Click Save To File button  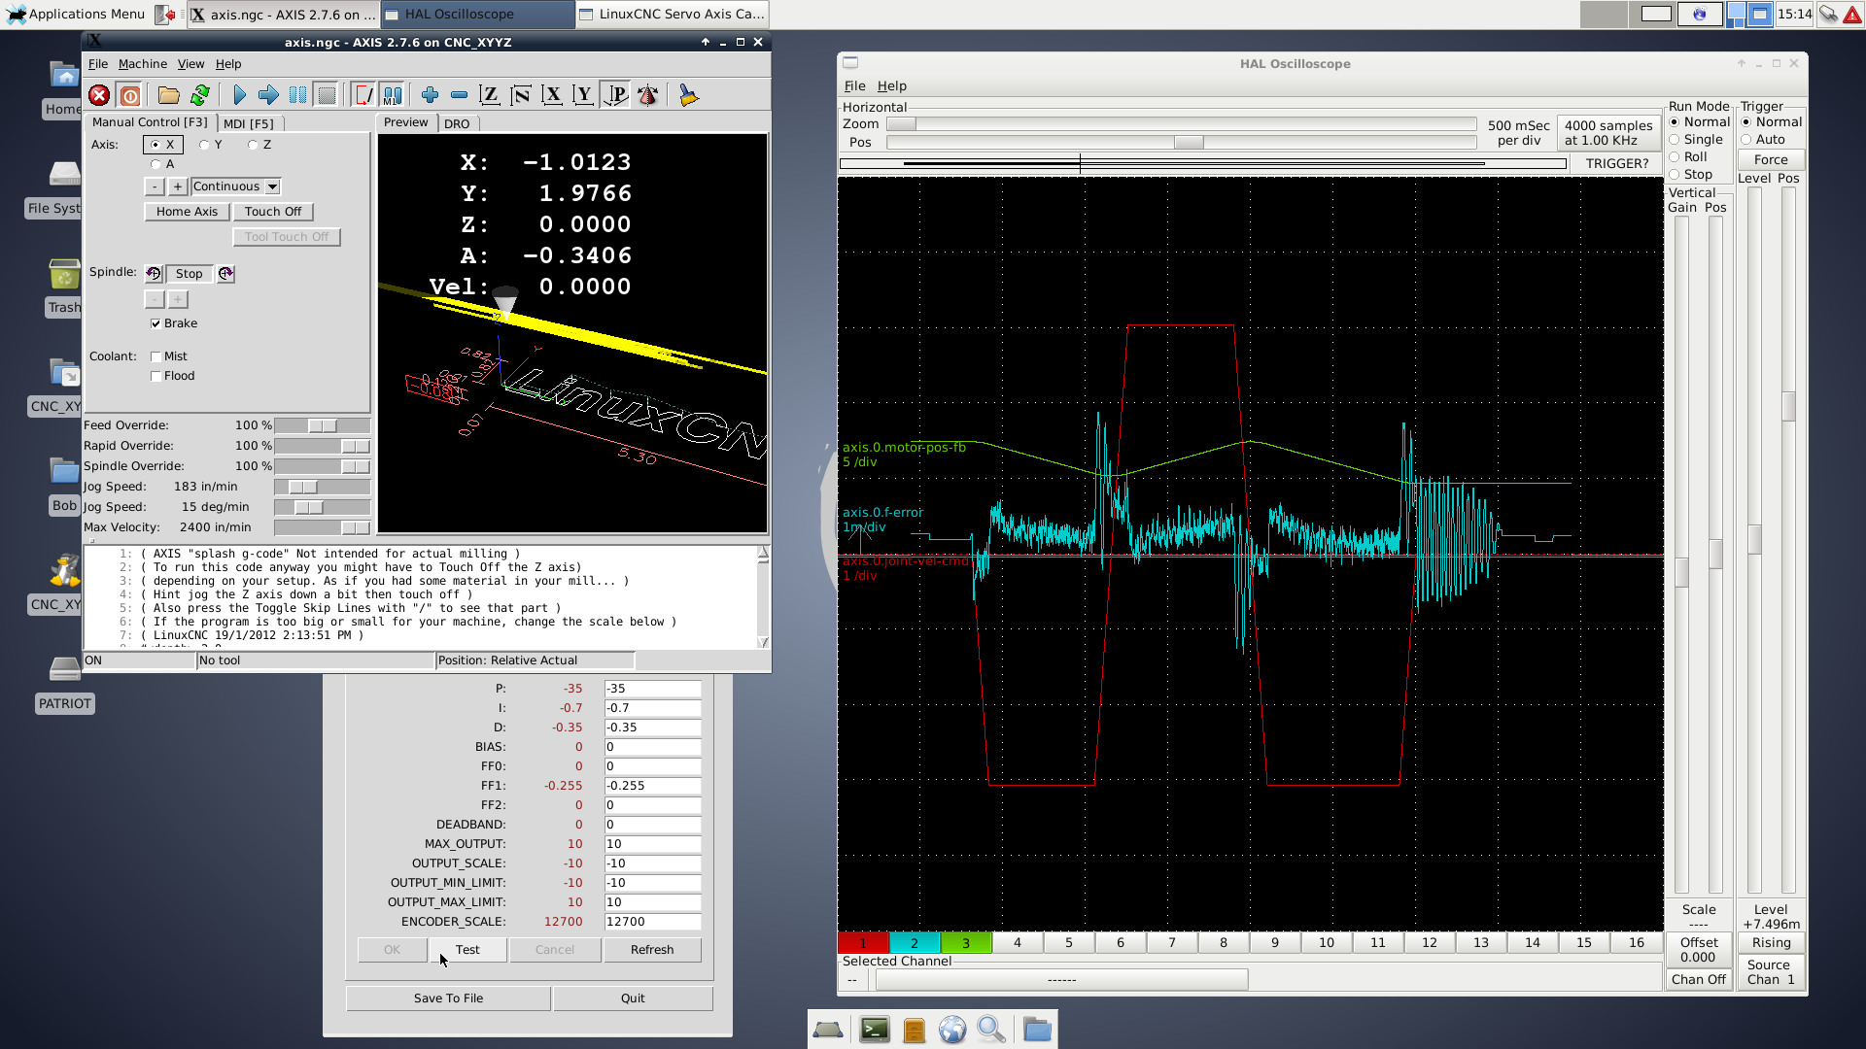tap(448, 998)
